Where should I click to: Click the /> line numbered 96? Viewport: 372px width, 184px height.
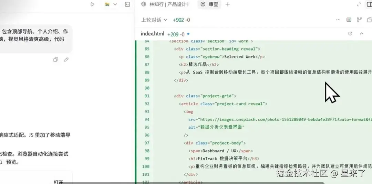[186, 135]
